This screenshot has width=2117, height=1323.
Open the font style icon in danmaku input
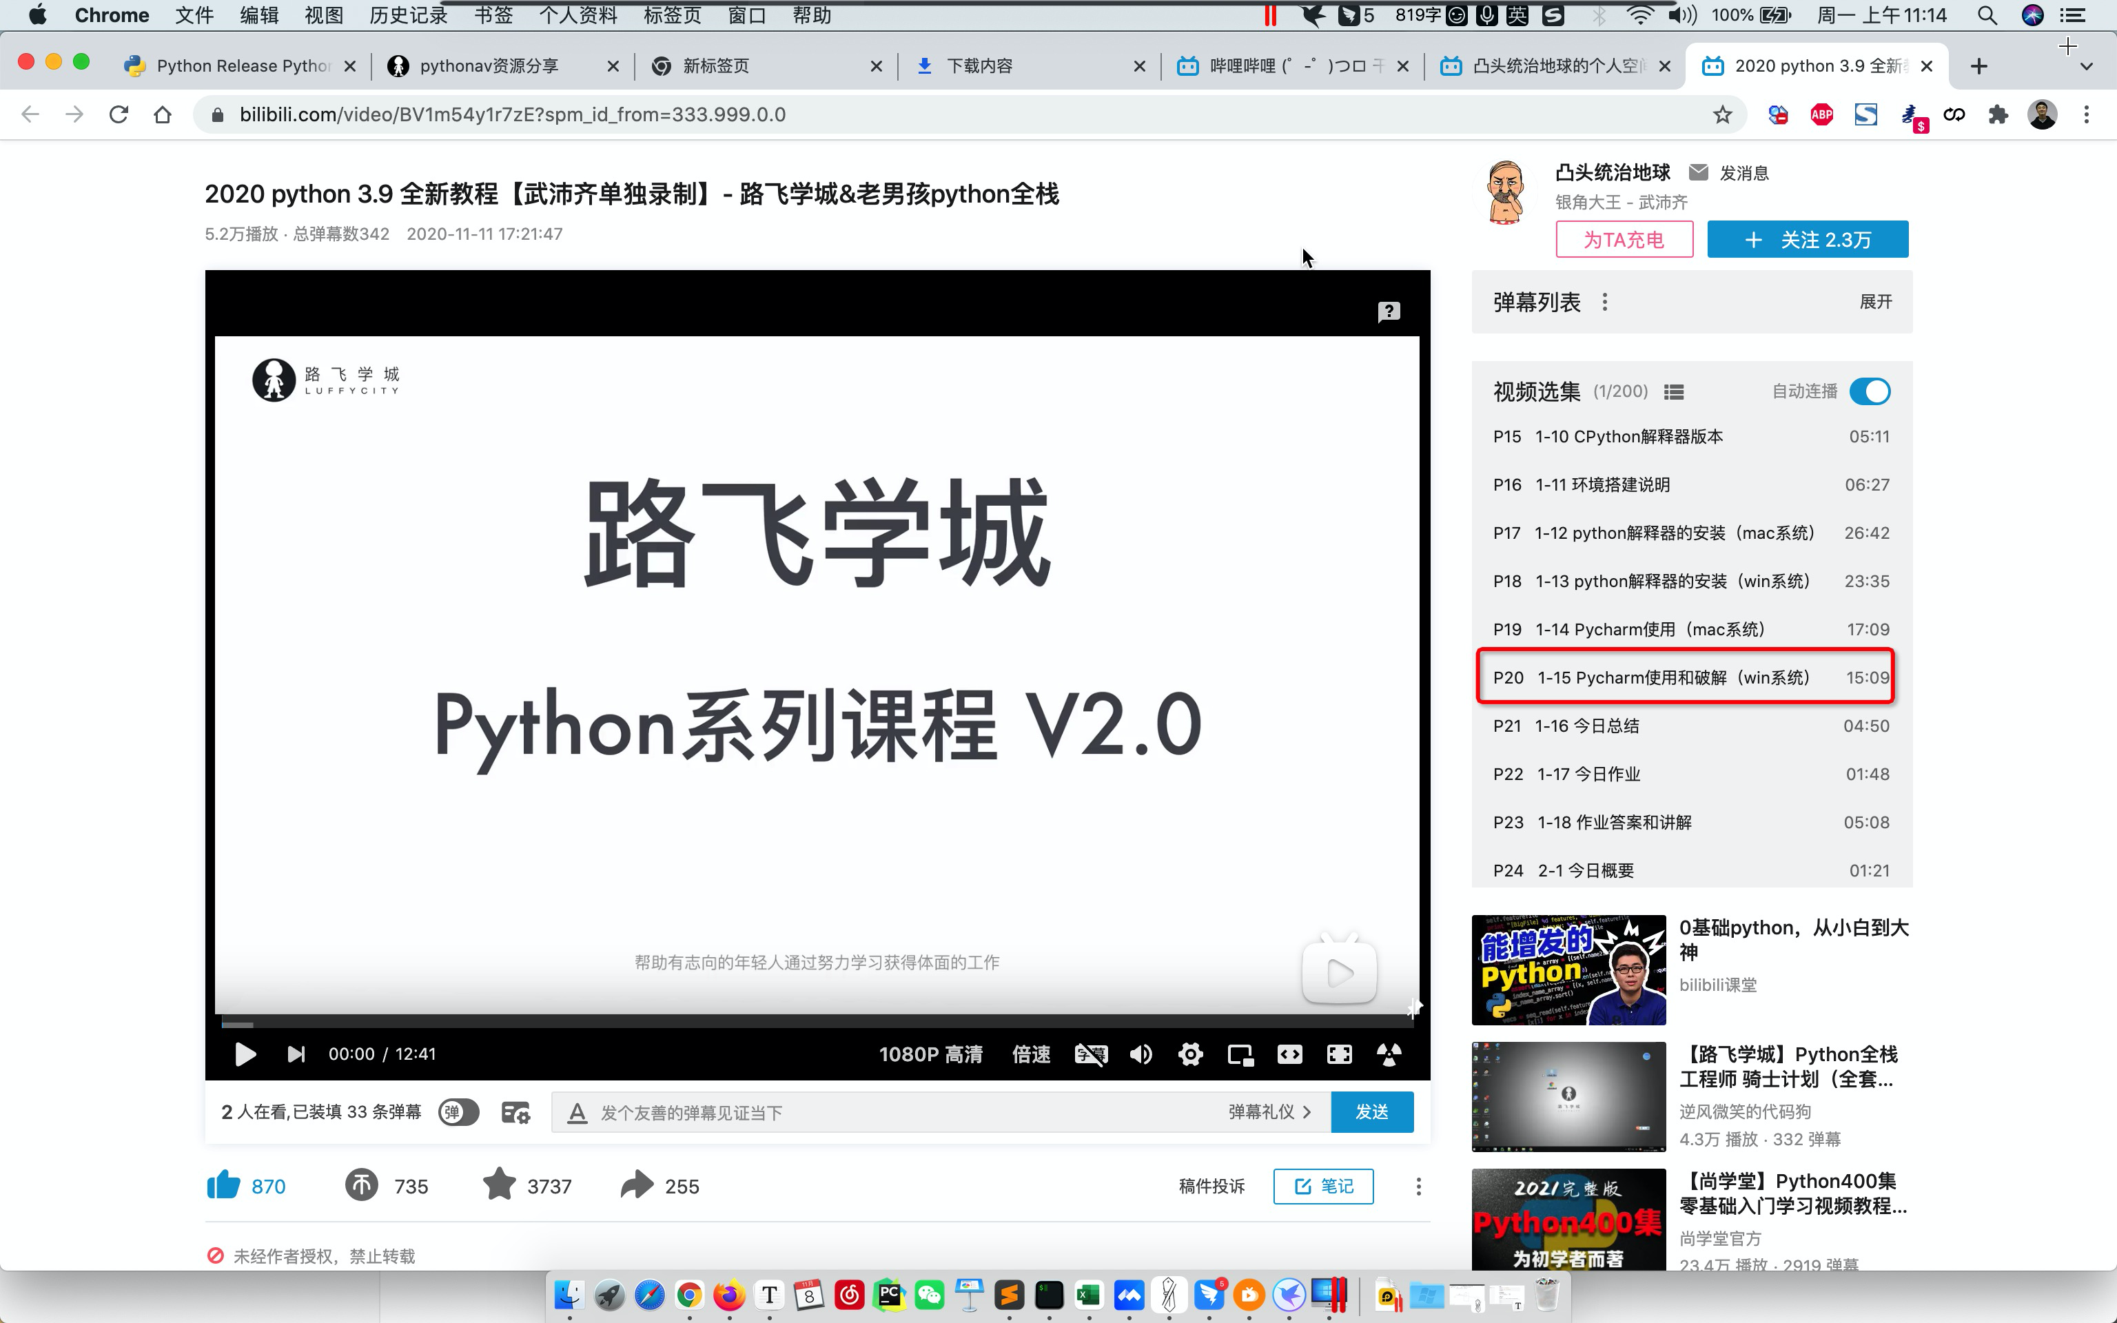tap(577, 1112)
